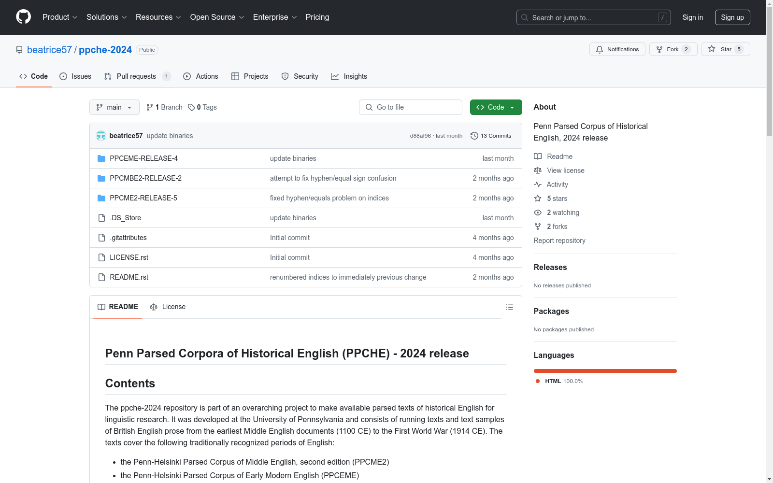This screenshot has width=773, height=483.
Task: Expand the Solutions menu
Action: coord(107,17)
